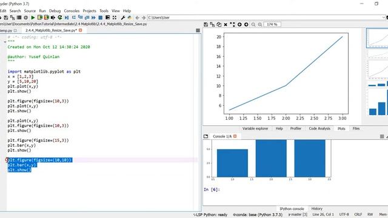Image resolution: width=388 pixels, height=218 pixels.
Task: Show the previous plot
Action: (239, 24)
